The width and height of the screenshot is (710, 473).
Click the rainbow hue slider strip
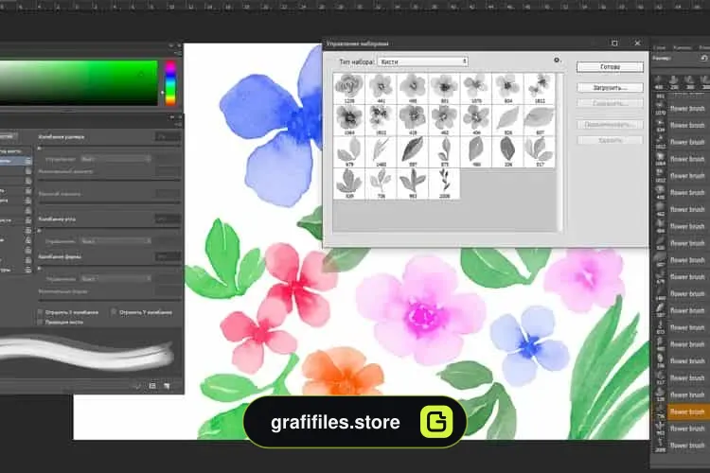[170, 83]
